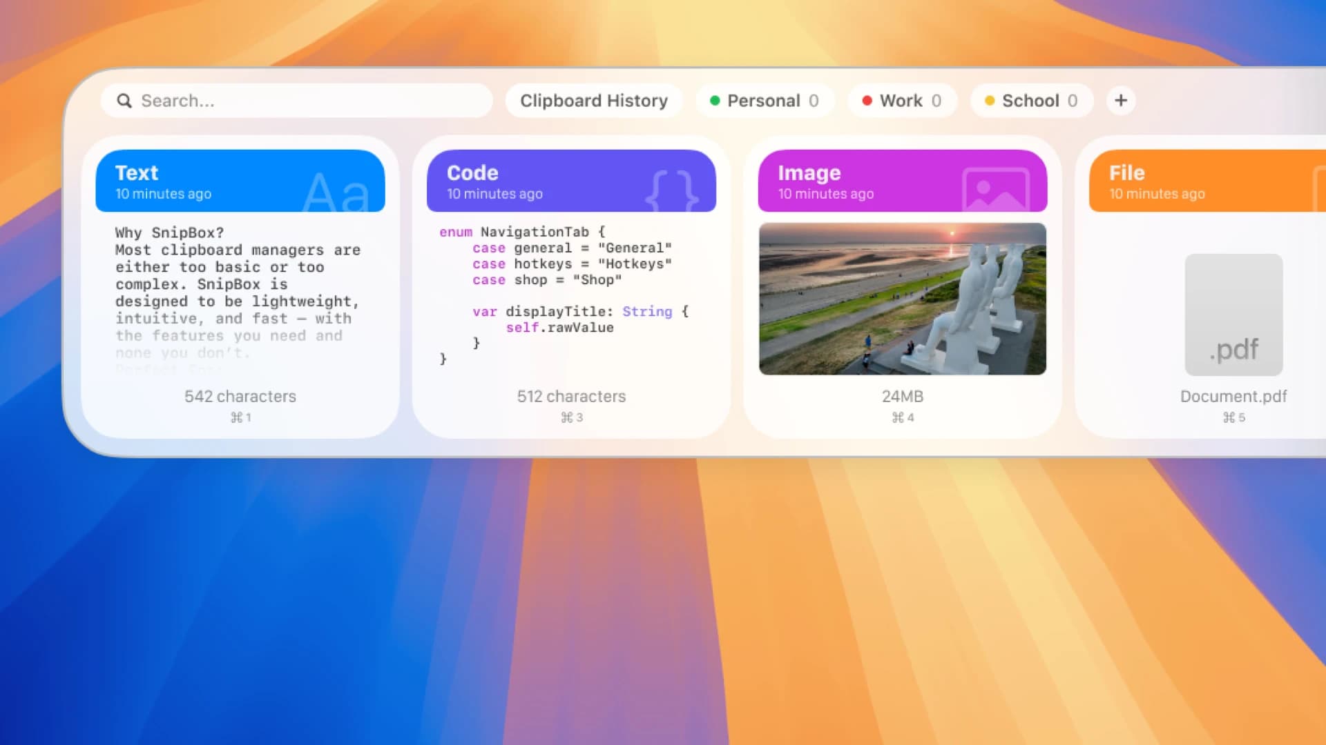Viewport: 1326px width, 745px height.
Task: Click 'case hotkeys = "Hotkeys"' code line
Action: [x=572, y=264]
